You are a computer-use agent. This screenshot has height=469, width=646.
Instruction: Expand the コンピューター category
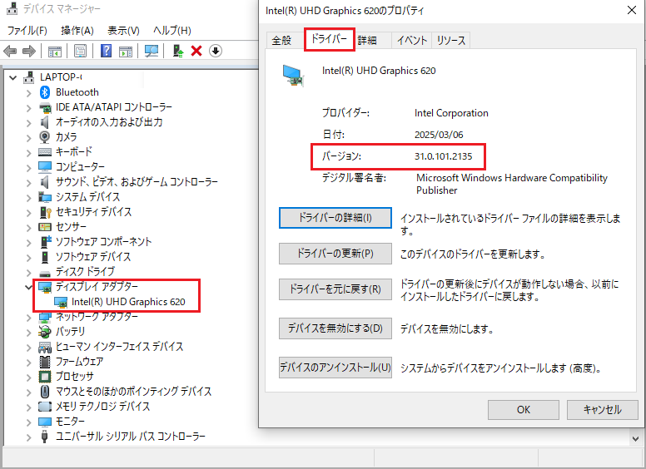28,168
